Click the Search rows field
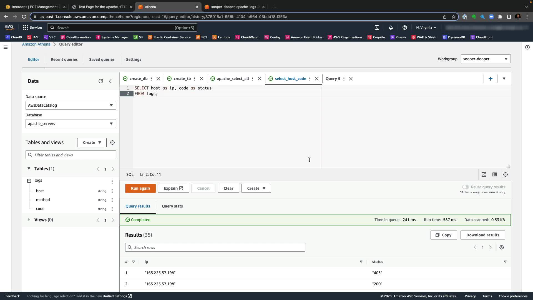The image size is (533, 300). [x=215, y=247]
